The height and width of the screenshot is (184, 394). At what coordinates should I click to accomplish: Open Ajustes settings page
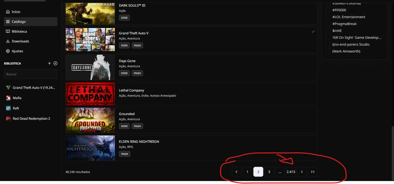click(x=17, y=51)
